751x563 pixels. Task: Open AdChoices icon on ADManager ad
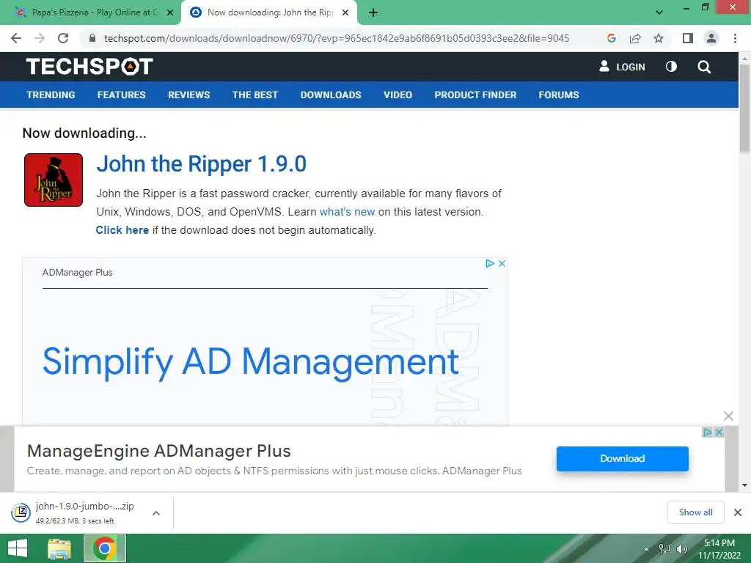coord(489,263)
